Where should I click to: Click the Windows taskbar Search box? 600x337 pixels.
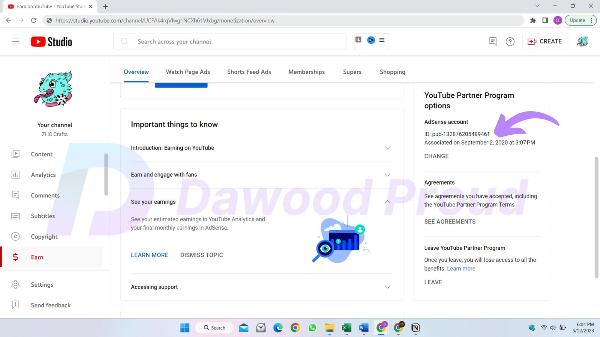(214, 328)
